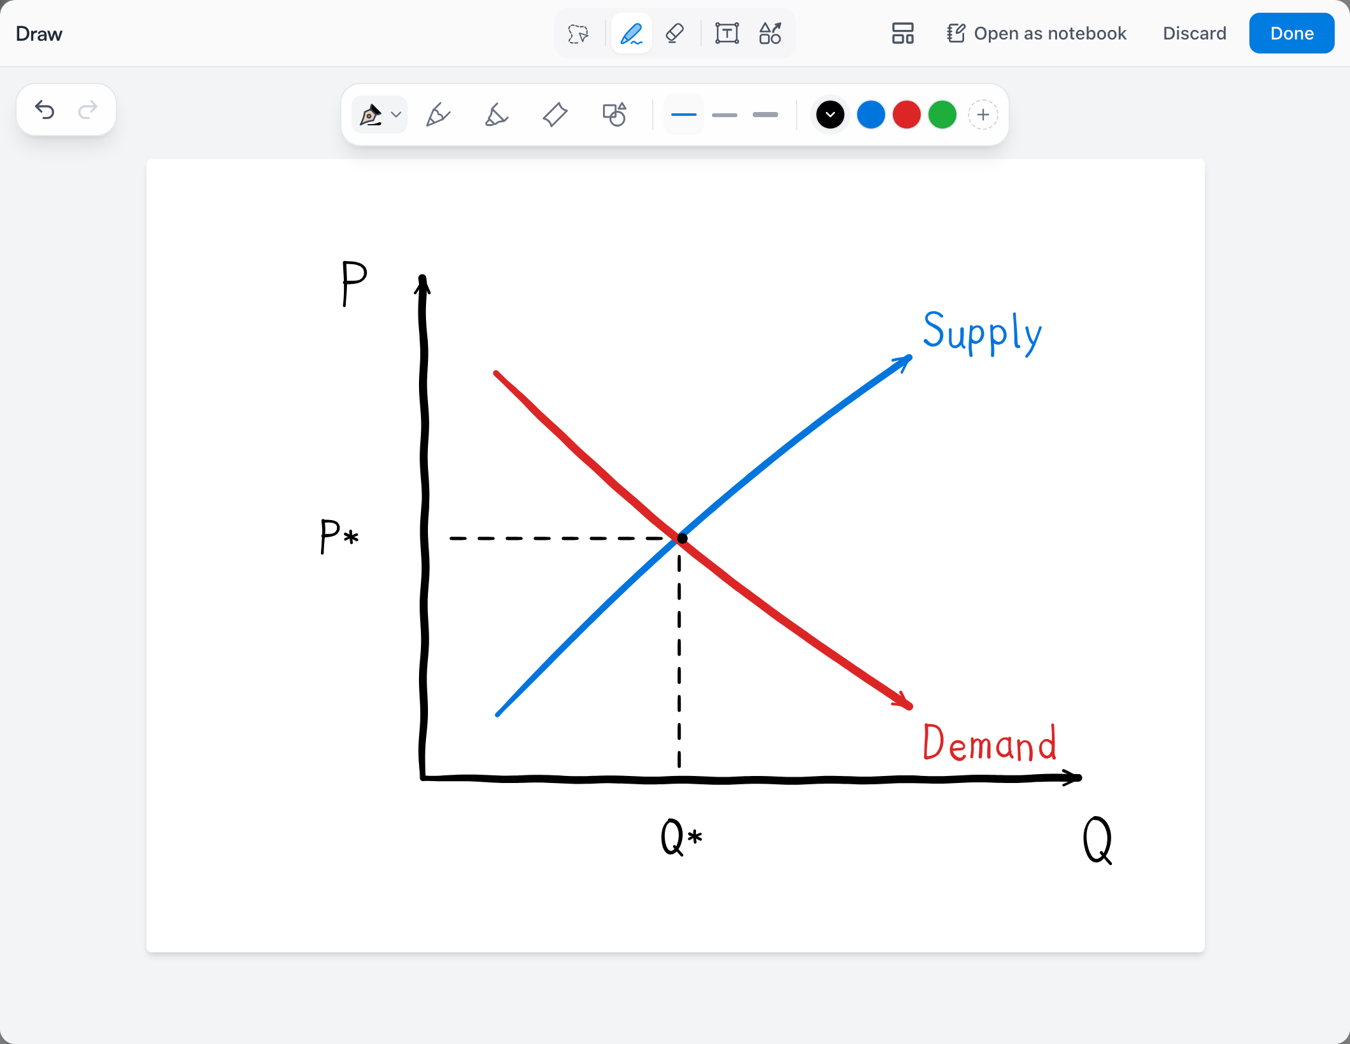The image size is (1350, 1044).
Task: Expand the pen type dropdown chevron
Action: pos(396,115)
